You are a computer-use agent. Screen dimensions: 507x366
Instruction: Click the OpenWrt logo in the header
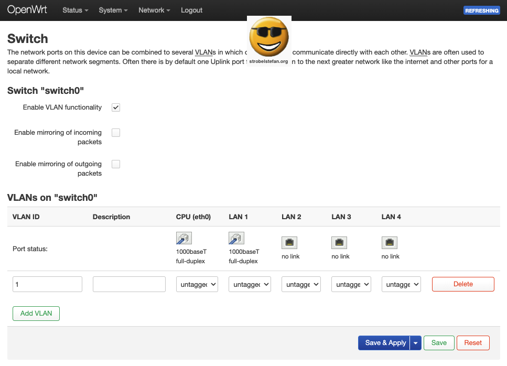pyautogui.click(x=27, y=10)
